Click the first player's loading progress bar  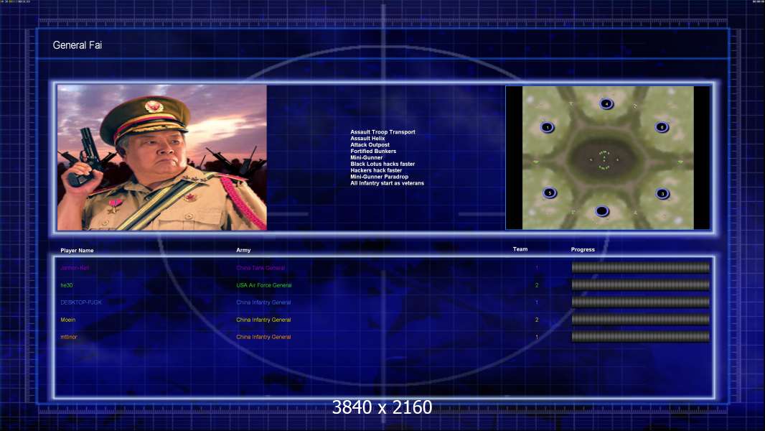(641, 267)
